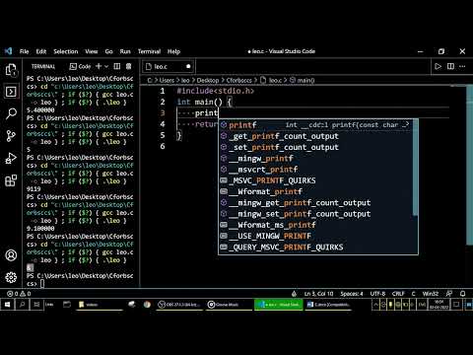Image resolution: width=473 pixels, height=355 pixels.
Task: Split the terminal pane
Action: click(x=117, y=66)
